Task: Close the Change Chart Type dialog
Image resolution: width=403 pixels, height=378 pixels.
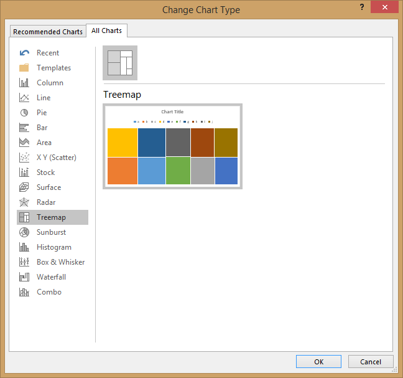Action: tap(384, 7)
